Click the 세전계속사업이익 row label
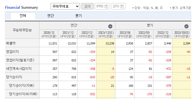Screen dimensions: 194x99 pyautogui.click(x=19, y=68)
